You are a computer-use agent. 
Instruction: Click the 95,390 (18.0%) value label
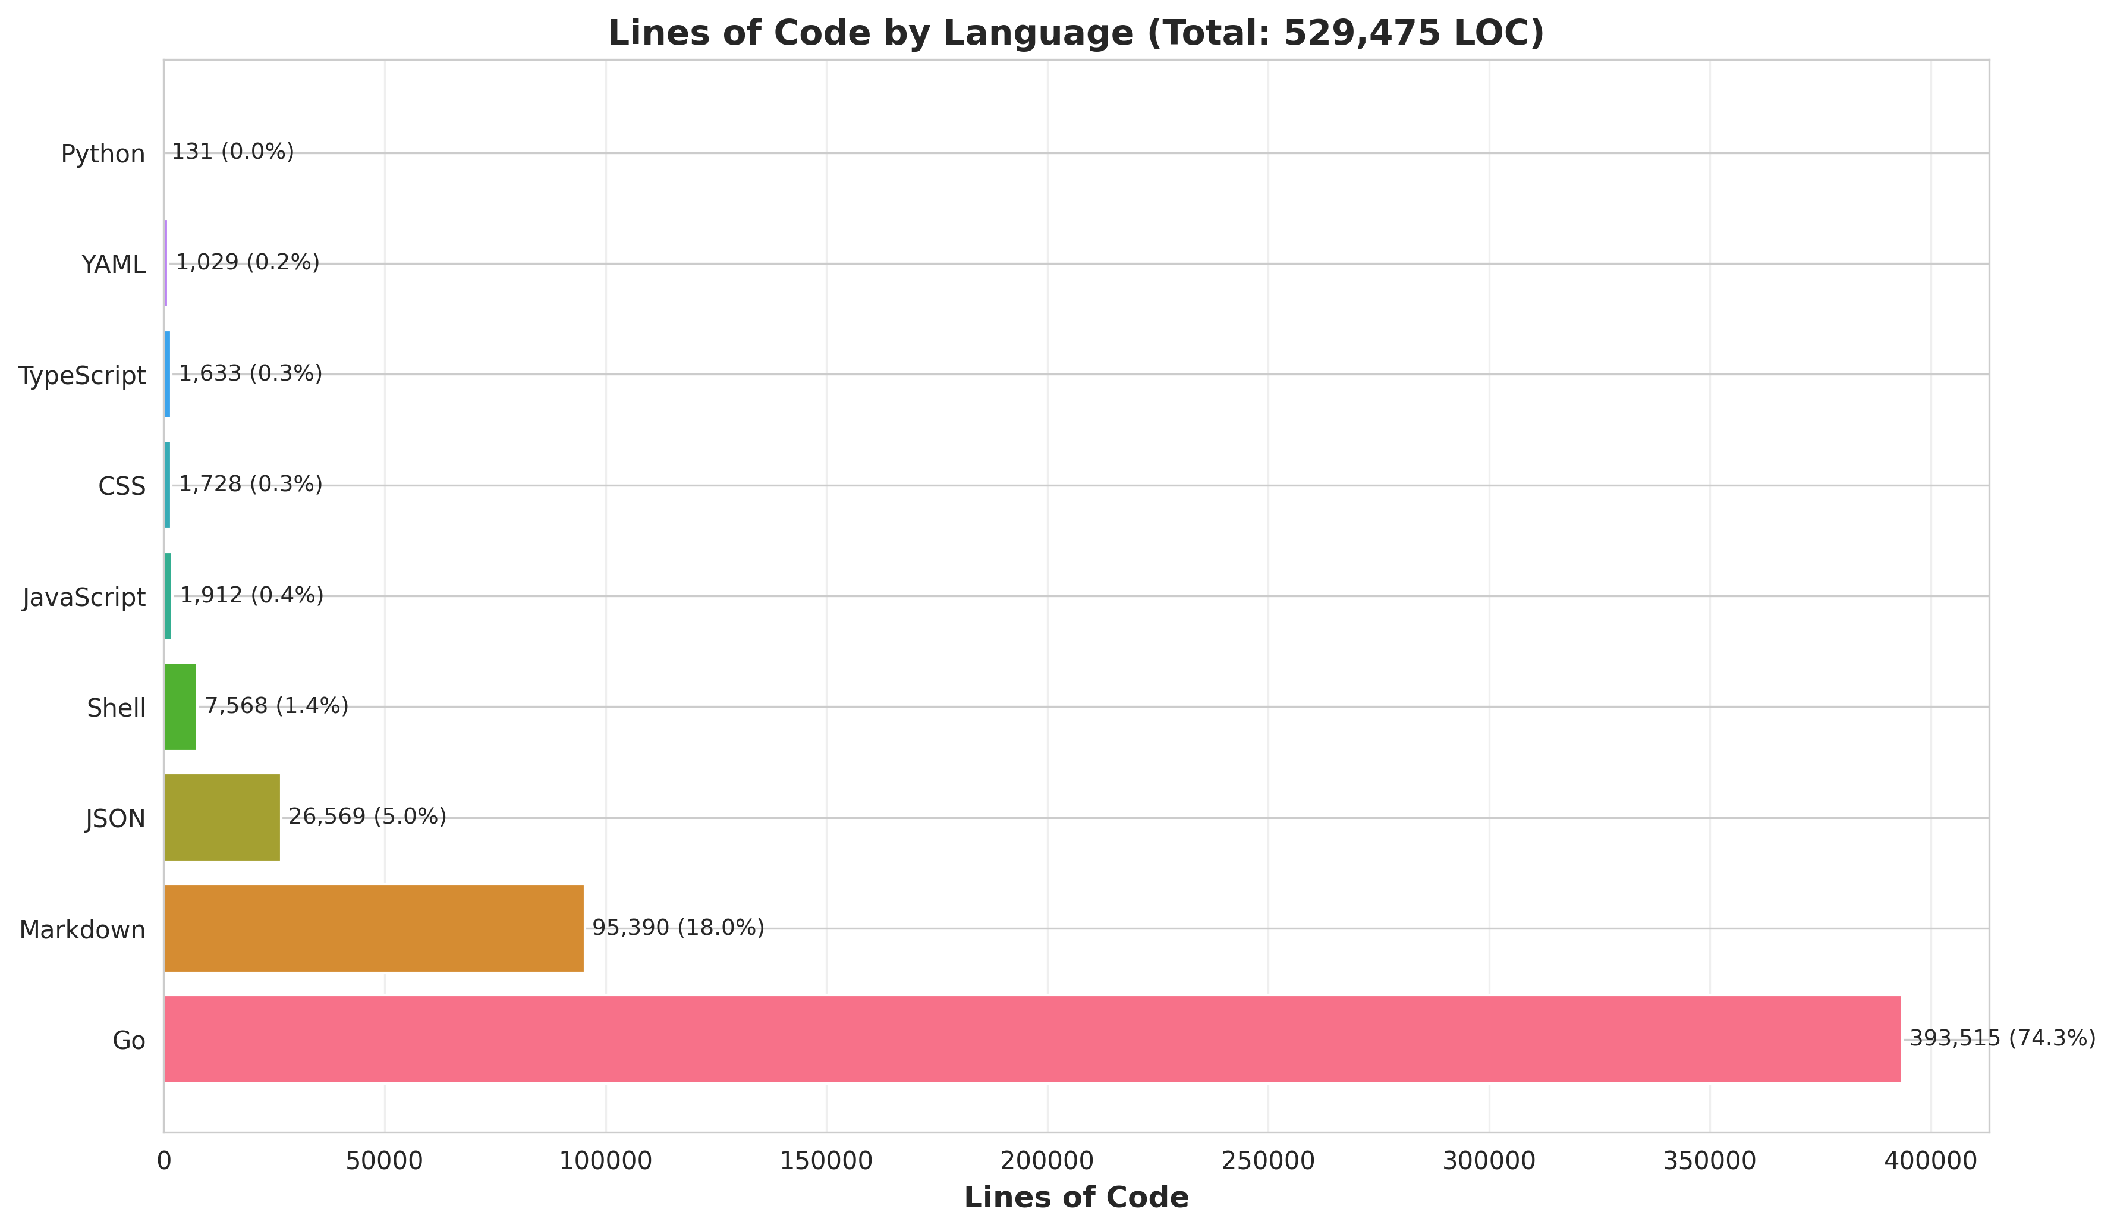[678, 927]
